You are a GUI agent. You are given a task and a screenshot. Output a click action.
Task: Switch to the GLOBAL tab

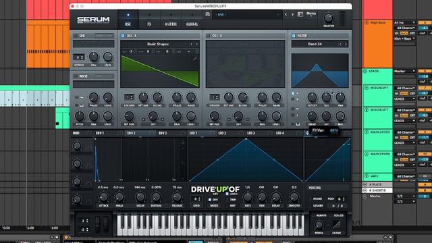[192, 20]
